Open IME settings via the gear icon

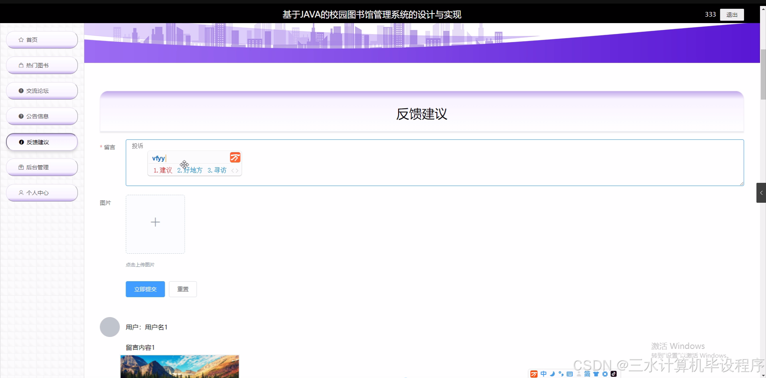pos(605,374)
